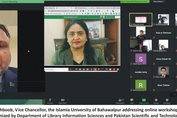
Task: Open audio options arrow beside Unmute
Action: [54, 100]
